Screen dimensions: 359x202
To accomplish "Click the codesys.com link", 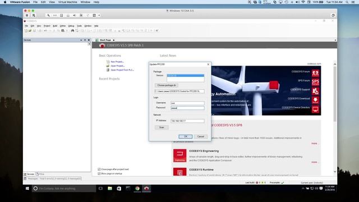I will tap(314, 63).
